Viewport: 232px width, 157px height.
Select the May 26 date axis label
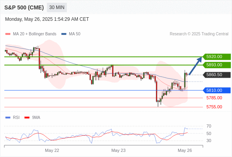(x=185, y=150)
